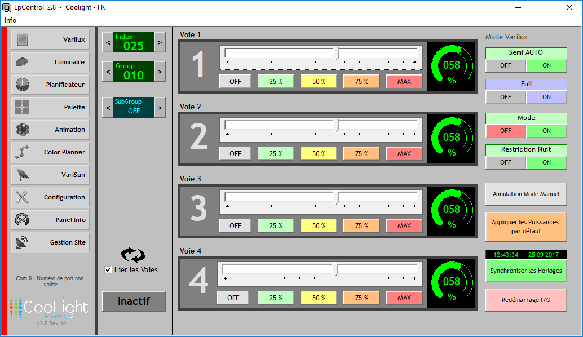Viewport: 583px width, 337px height.
Task: Switch to Color Planner text label
Action: (64, 152)
